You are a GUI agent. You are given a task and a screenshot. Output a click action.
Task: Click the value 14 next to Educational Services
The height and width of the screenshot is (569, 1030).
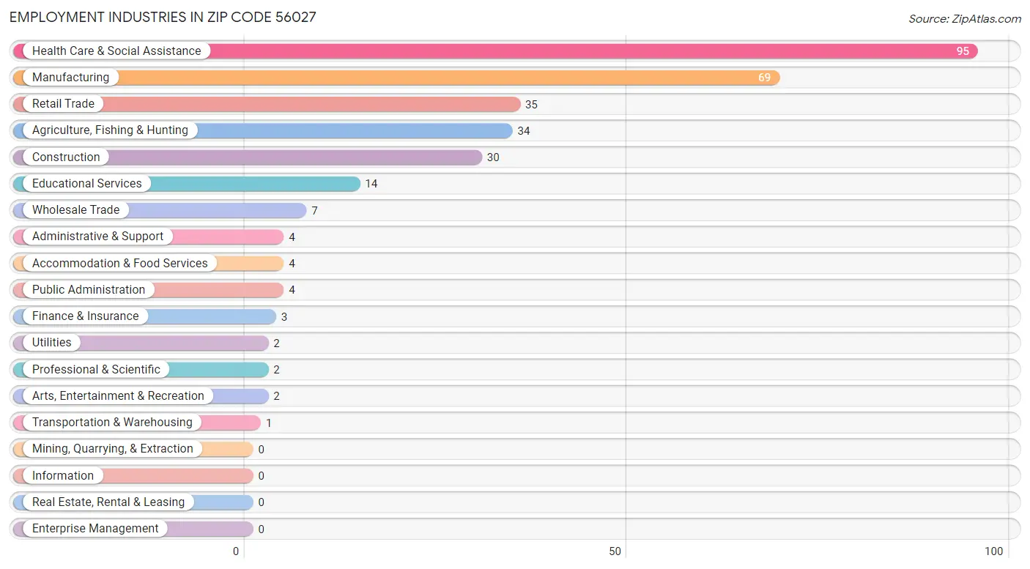[371, 184]
